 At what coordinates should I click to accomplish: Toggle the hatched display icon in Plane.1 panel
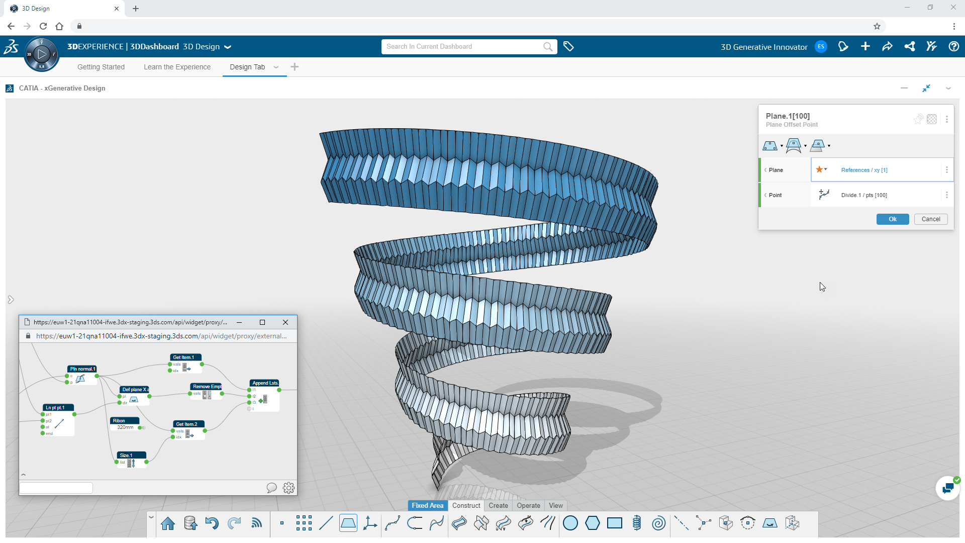[x=932, y=119]
